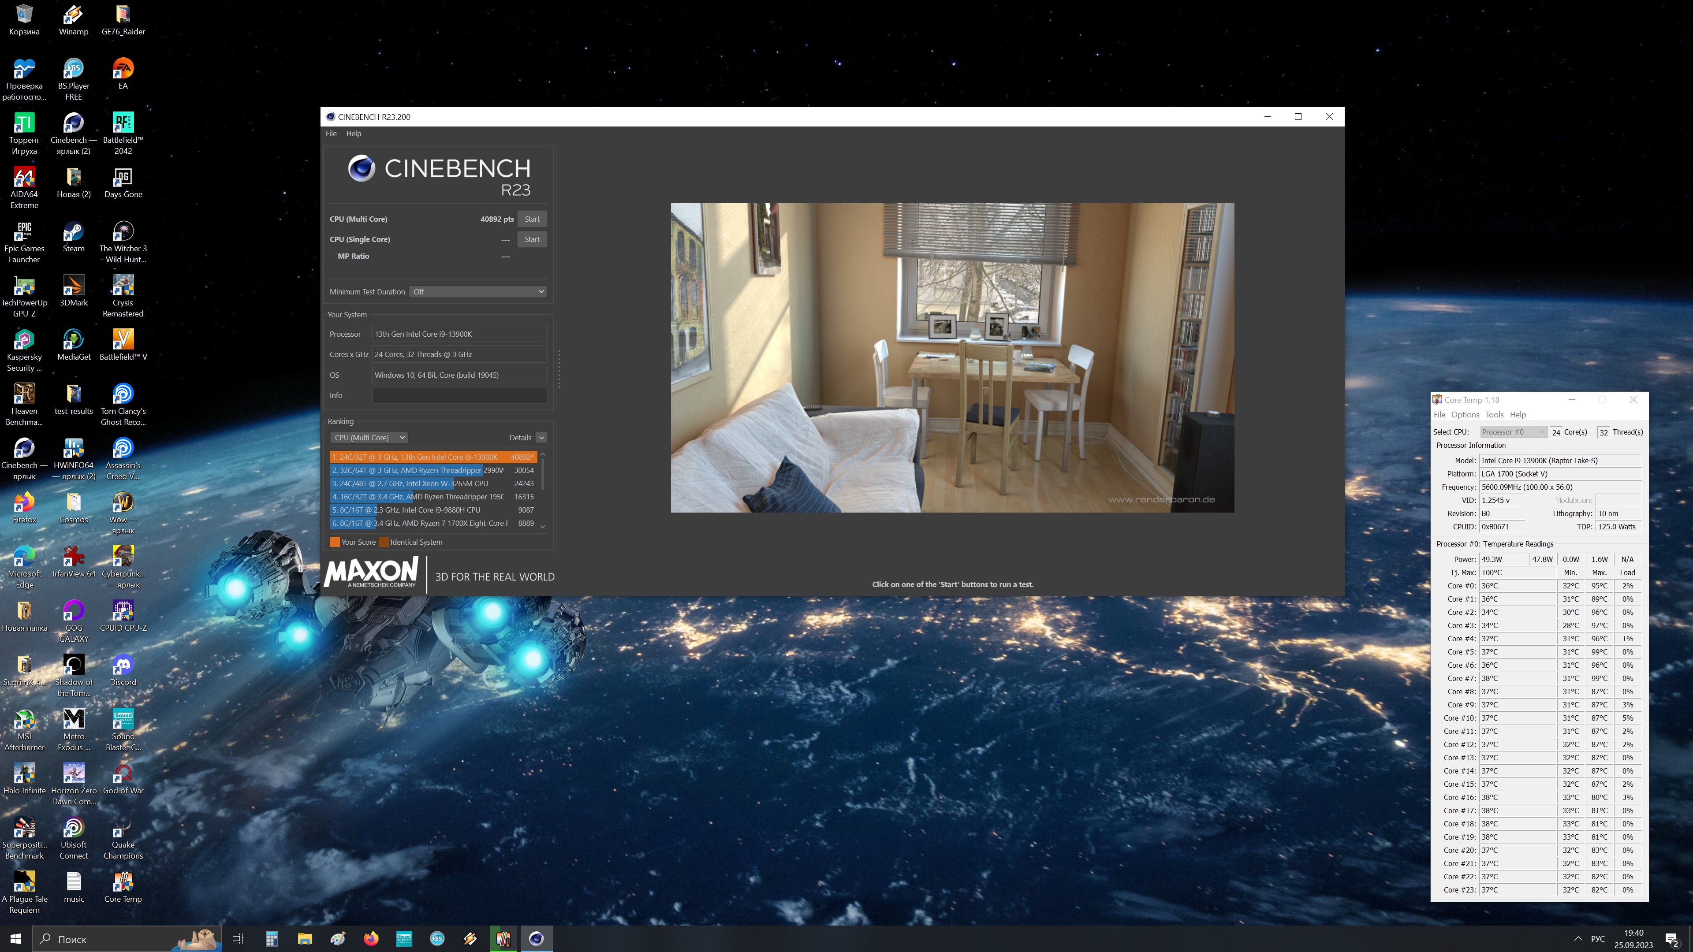The width and height of the screenshot is (1693, 952).
Task: Open File Explorer from the taskbar
Action: pyautogui.click(x=304, y=938)
